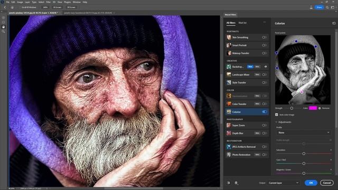Enable the Skin Smoothing toggle
Viewport: 338px width, 190px height.
[264, 37]
